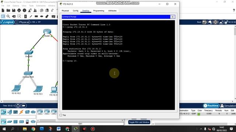
Task: Open the Attributes tab
Action: (112, 11)
